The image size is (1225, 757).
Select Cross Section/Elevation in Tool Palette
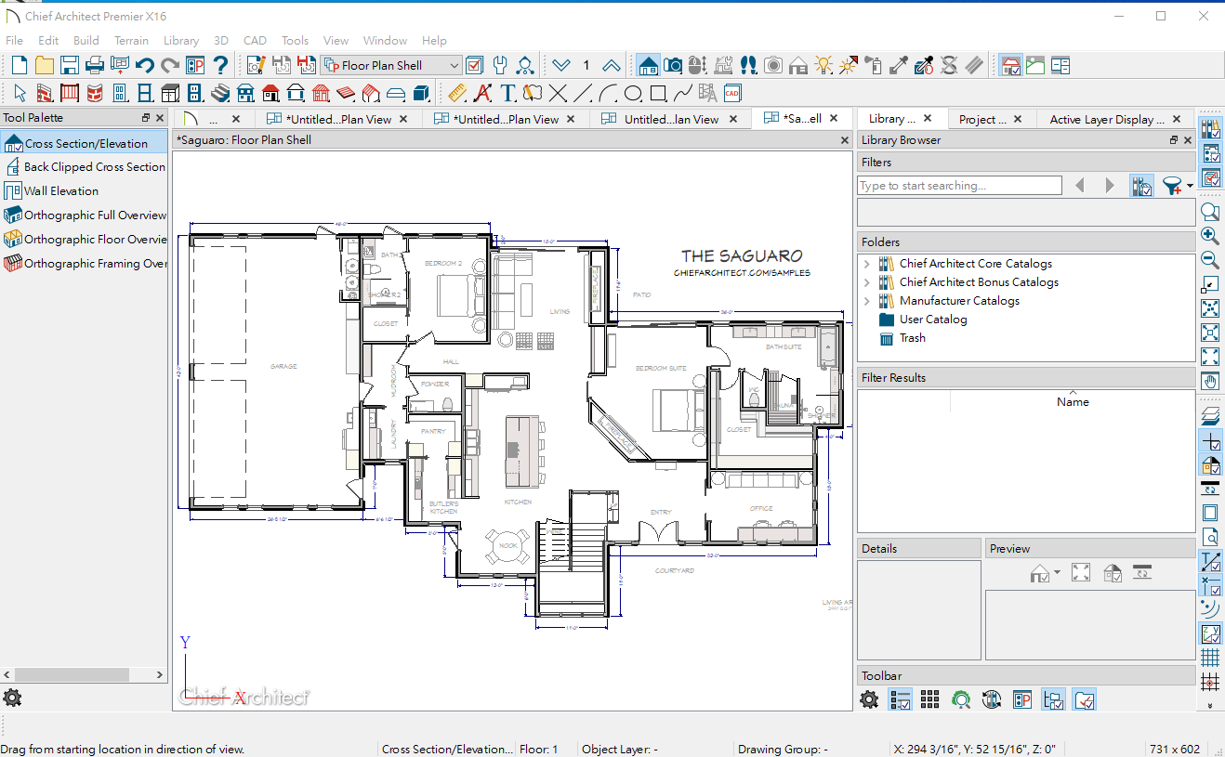pos(85,143)
